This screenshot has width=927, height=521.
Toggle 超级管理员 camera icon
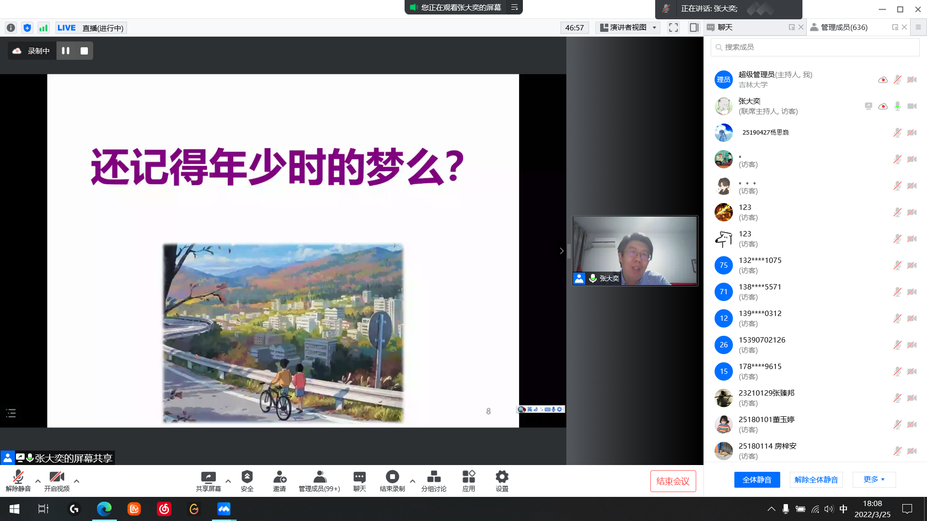click(x=912, y=80)
